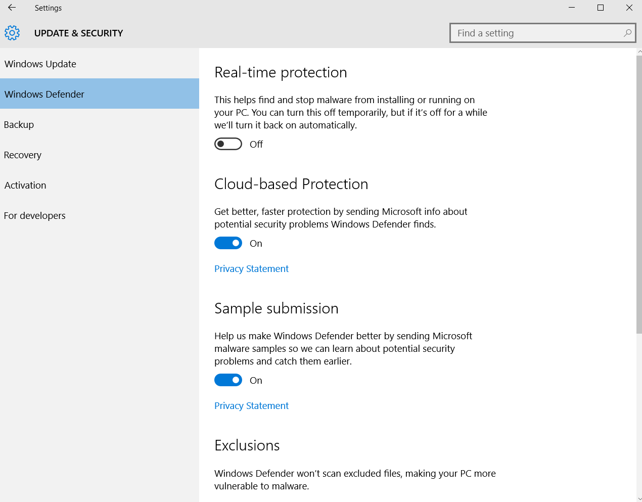Go to the Backup section
The image size is (642, 502).
coord(19,124)
